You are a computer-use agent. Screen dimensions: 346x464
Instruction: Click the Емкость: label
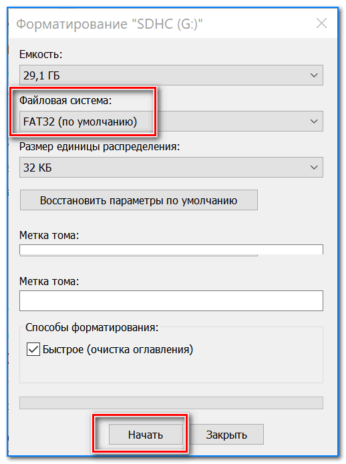41,55
